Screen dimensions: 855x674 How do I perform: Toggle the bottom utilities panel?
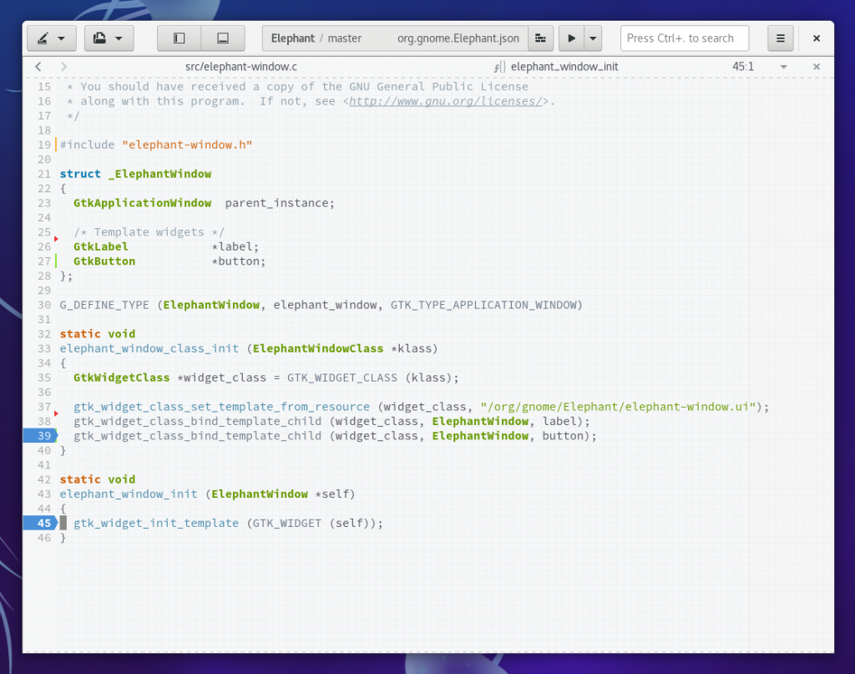click(x=223, y=38)
